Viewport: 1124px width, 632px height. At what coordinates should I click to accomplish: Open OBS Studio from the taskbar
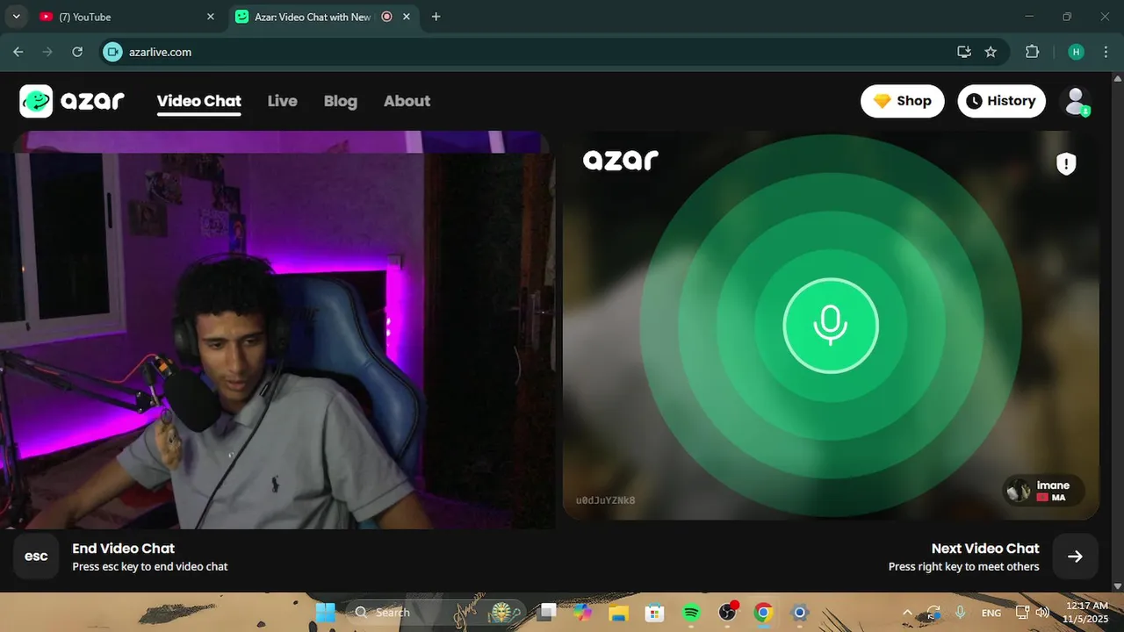(727, 613)
